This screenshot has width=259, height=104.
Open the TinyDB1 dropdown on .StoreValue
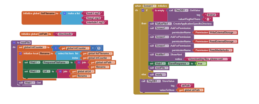tap(159, 81)
